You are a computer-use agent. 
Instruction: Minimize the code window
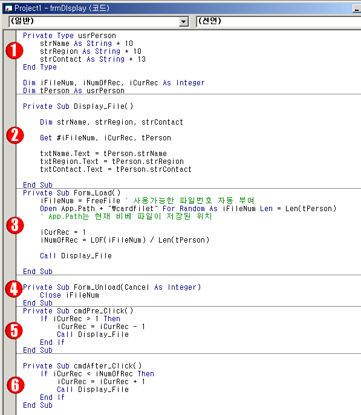tap(357, 8)
